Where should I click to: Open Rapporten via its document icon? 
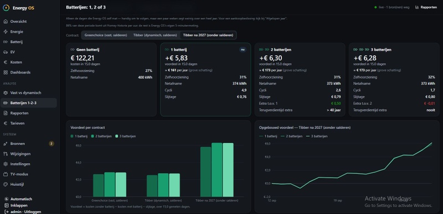[6, 113]
